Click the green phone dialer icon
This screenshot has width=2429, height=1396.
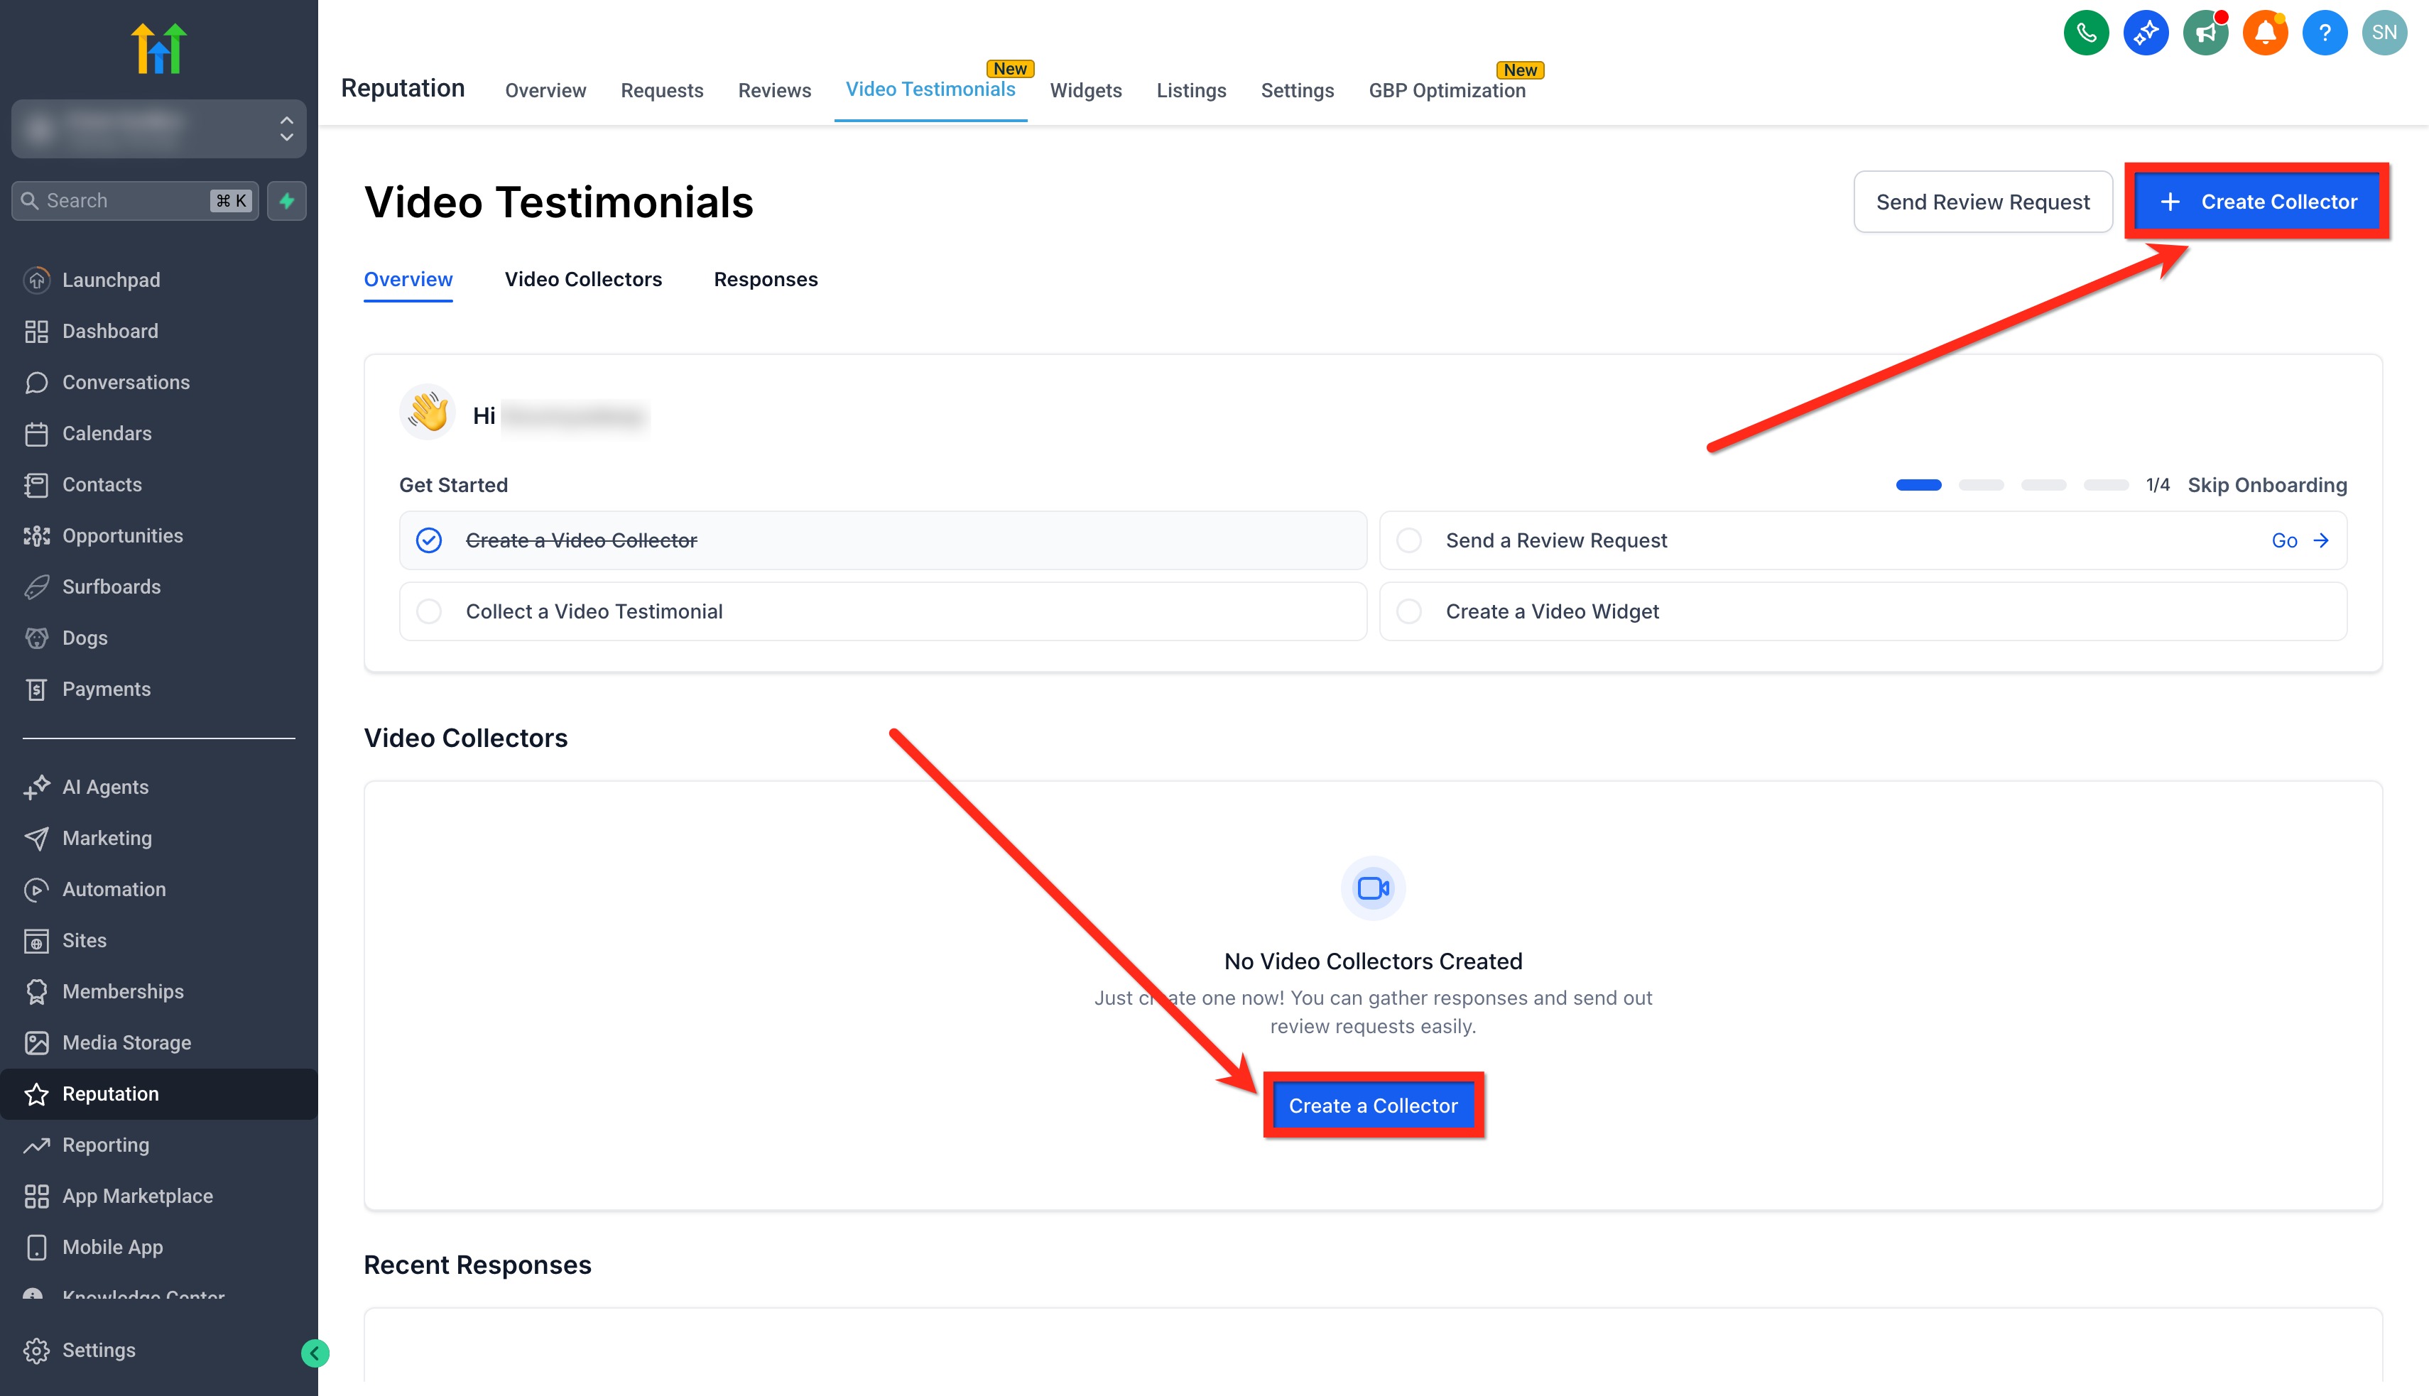click(x=2086, y=33)
